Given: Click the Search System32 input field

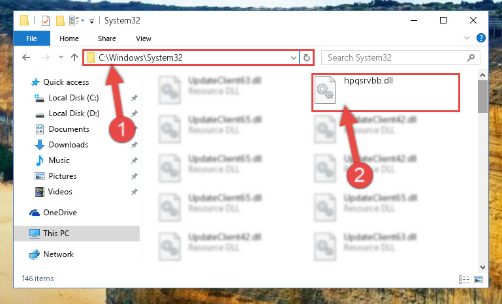Looking at the screenshot, I should [x=396, y=57].
